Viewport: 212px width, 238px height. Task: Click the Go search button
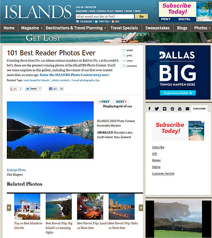[x=141, y=16]
